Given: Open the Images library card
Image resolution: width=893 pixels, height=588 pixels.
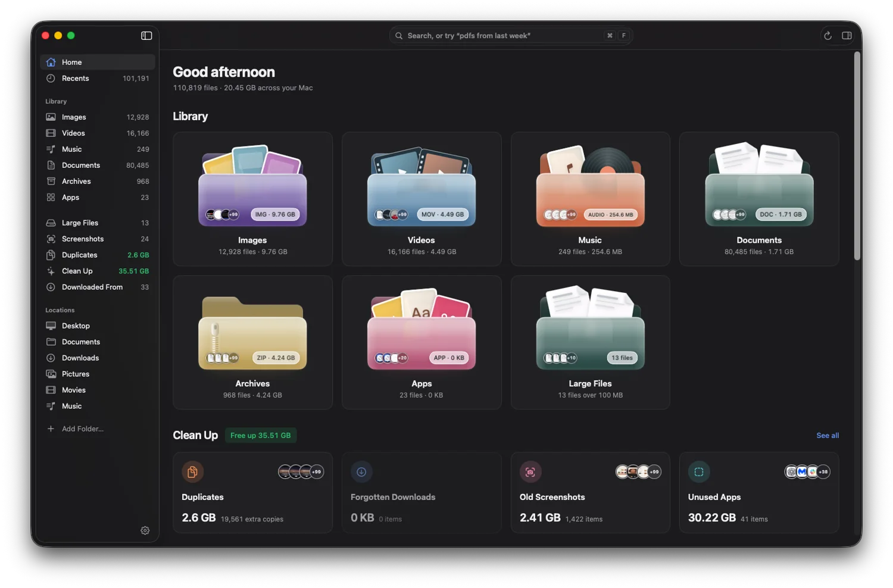Looking at the screenshot, I should pos(252,199).
